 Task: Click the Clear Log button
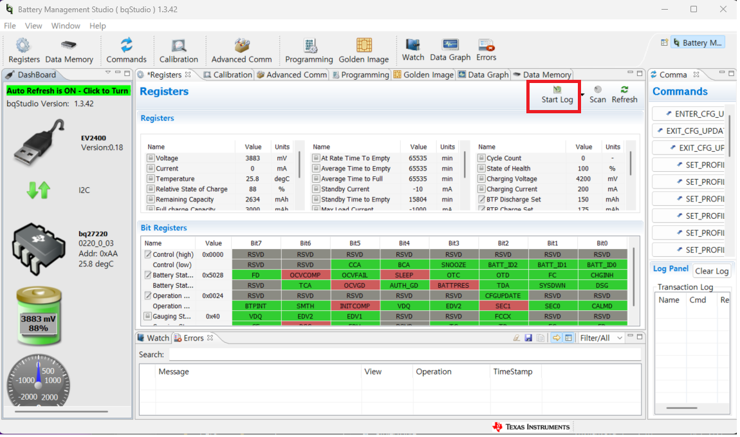(712, 271)
